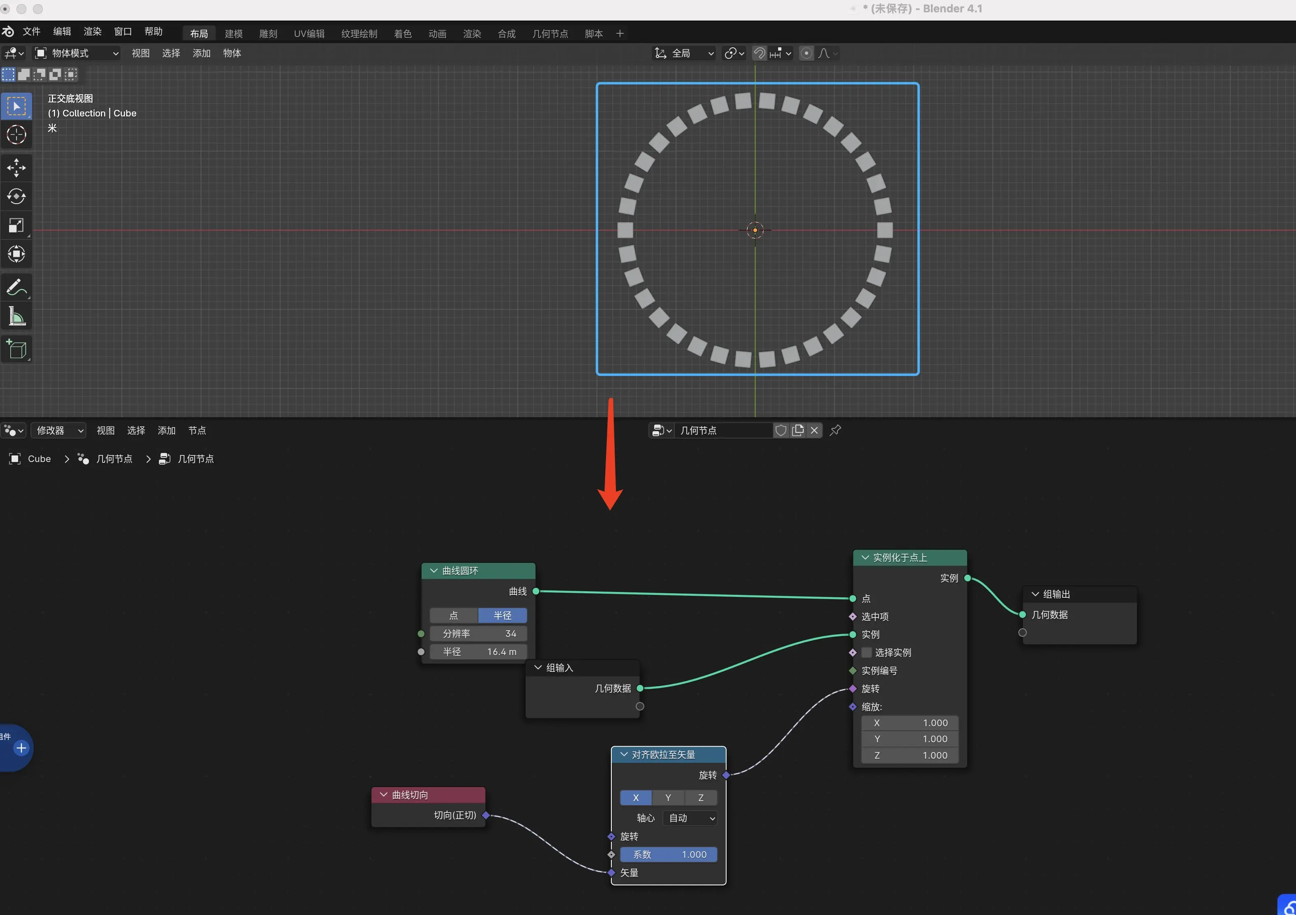
Task: Duplicate the node tree with the copy icon
Action: pyautogui.click(x=797, y=430)
